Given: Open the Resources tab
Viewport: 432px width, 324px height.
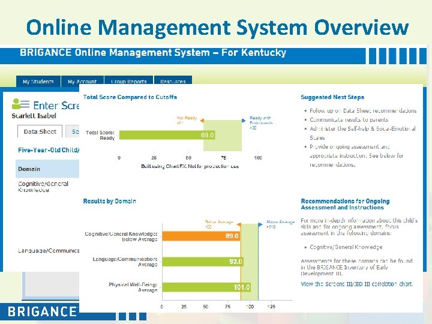Looking at the screenshot, I should [173, 81].
